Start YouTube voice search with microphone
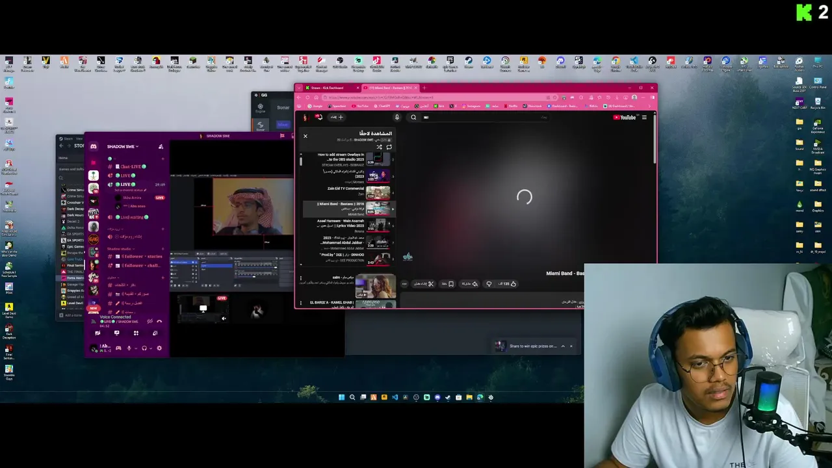 397,118
